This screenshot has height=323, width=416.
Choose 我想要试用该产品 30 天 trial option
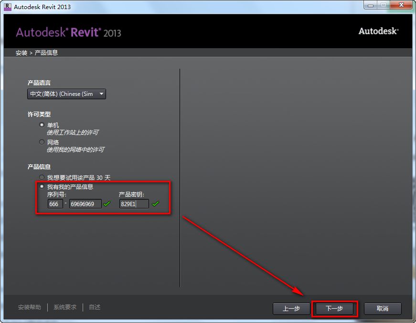point(42,177)
